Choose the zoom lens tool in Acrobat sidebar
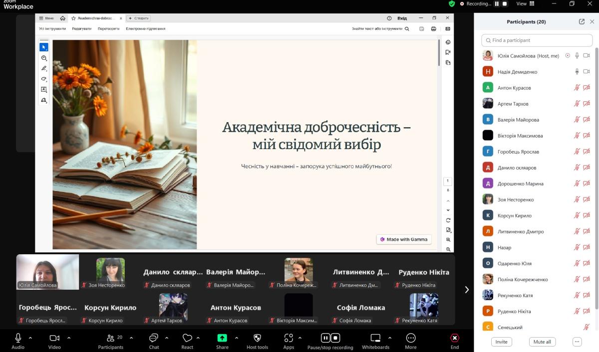The height and width of the screenshot is (352, 599). click(x=44, y=58)
